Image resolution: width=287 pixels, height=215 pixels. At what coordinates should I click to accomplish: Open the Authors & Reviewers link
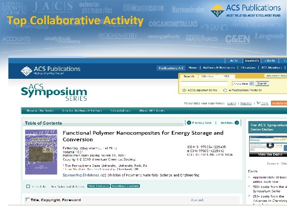pos(219,68)
